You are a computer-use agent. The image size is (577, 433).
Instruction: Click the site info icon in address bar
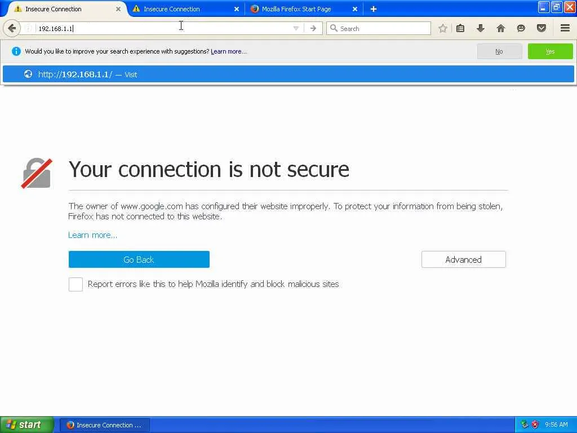click(x=29, y=28)
